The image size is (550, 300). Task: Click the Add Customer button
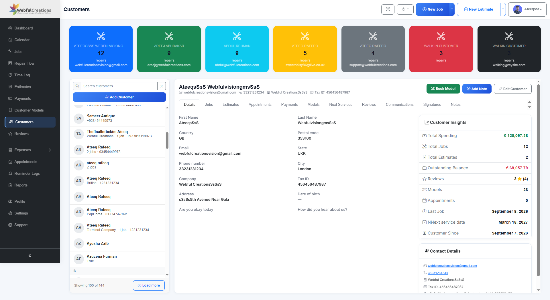pyautogui.click(x=119, y=97)
